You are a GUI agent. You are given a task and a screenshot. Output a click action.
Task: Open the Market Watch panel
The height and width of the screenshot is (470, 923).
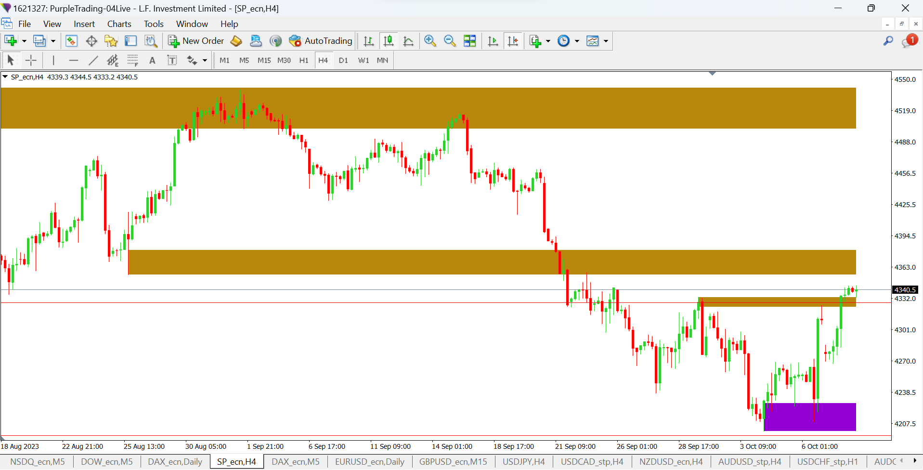(x=71, y=41)
